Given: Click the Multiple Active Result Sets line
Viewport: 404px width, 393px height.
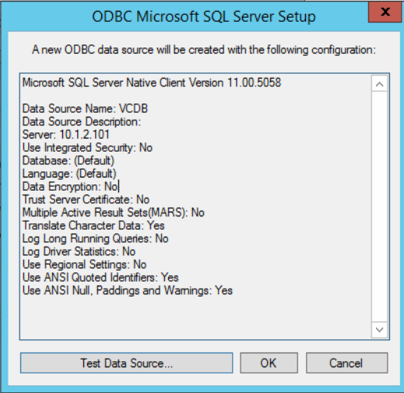Looking at the screenshot, I should point(114,212).
